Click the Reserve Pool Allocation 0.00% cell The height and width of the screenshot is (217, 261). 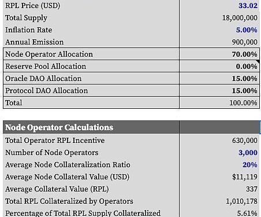pos(219,66)
